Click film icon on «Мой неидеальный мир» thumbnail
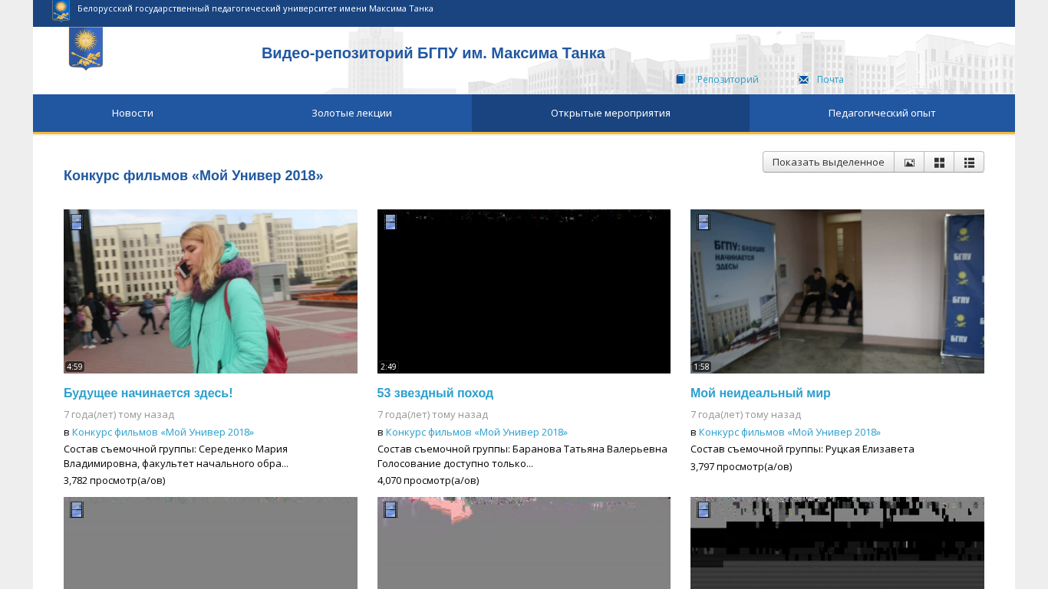This screenshot has height=589, width=1048. (704, 222)
